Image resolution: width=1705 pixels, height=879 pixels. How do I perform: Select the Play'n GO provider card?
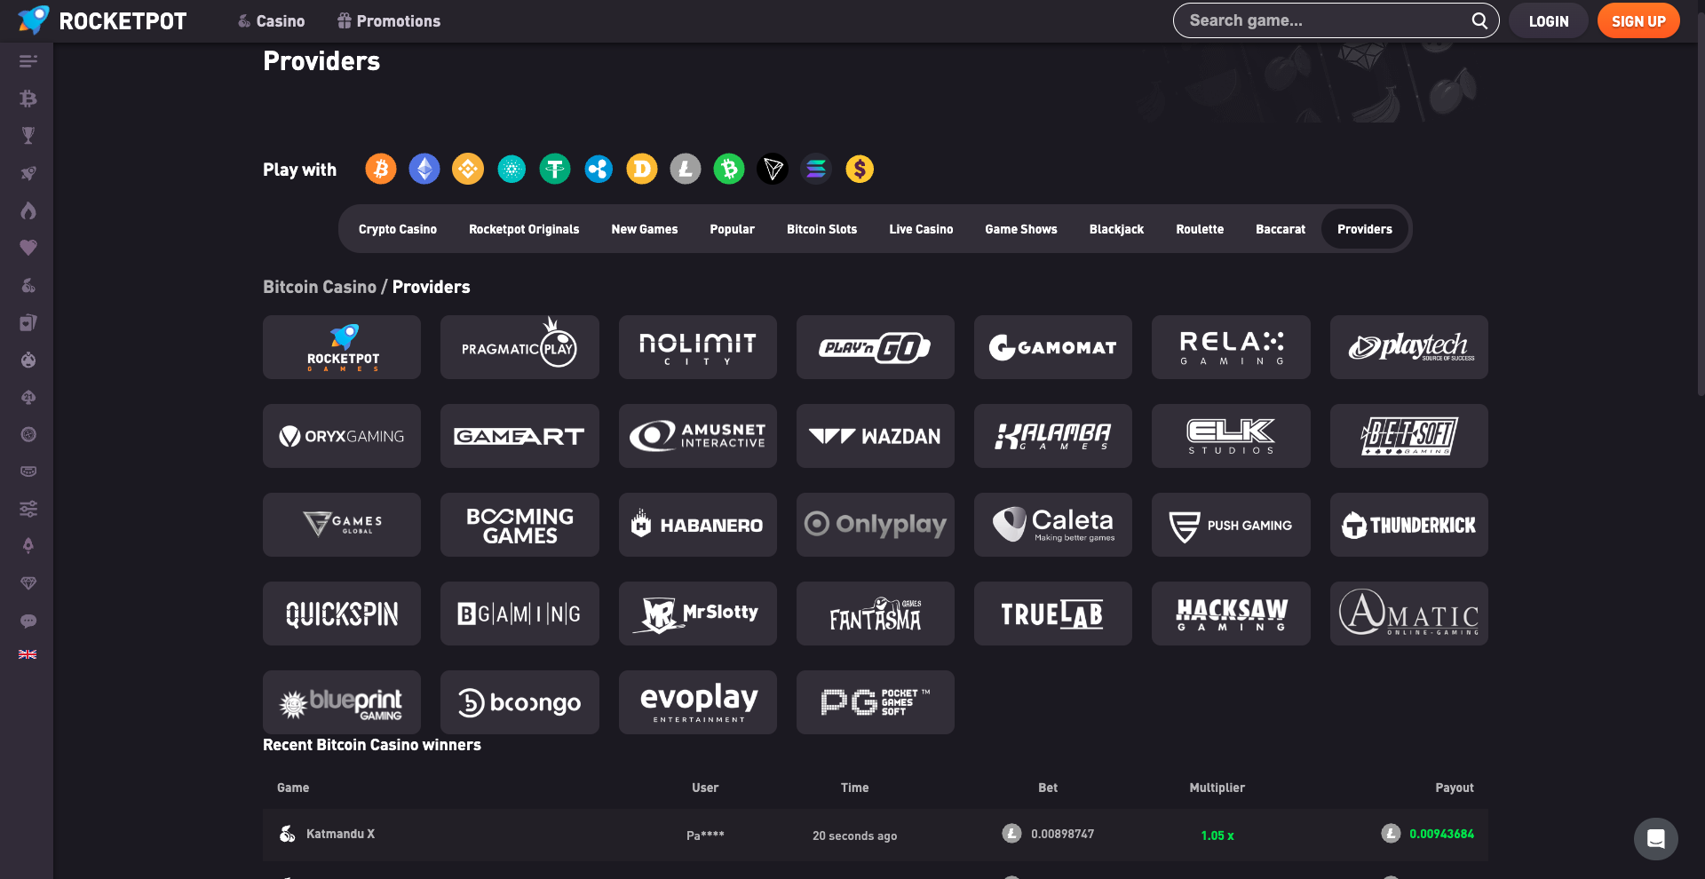876,347
